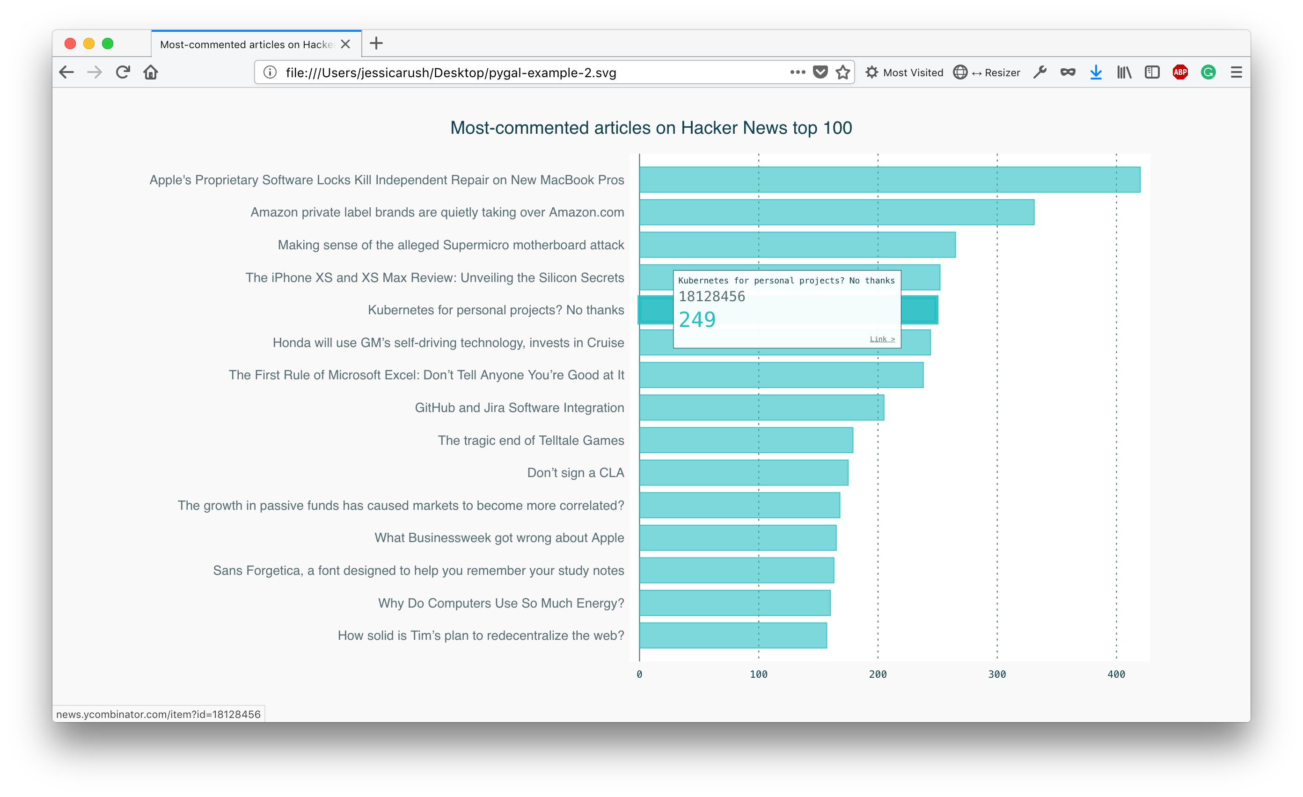This screenshot has height=797, width=1303.
Task: Open a new tab with plus button
Action: click(376, 43)
